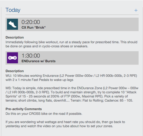Open the purple bike chain workout icon

point(12,58)
